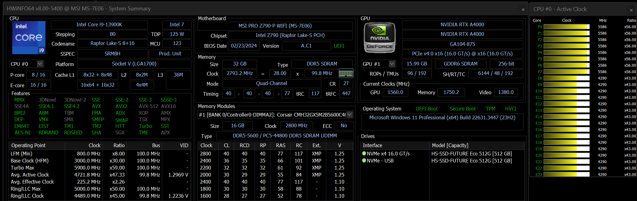
Task: Click the Operating Point column header
Action: [37, 146]
